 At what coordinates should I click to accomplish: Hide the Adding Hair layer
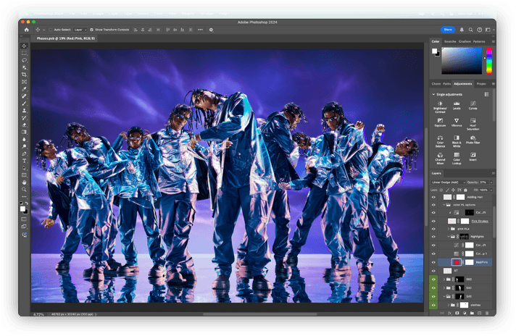click(434, 196)
